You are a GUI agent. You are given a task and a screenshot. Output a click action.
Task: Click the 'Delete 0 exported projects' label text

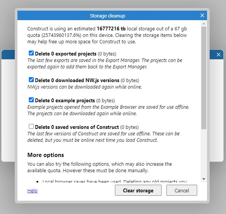tap(66, 54)
